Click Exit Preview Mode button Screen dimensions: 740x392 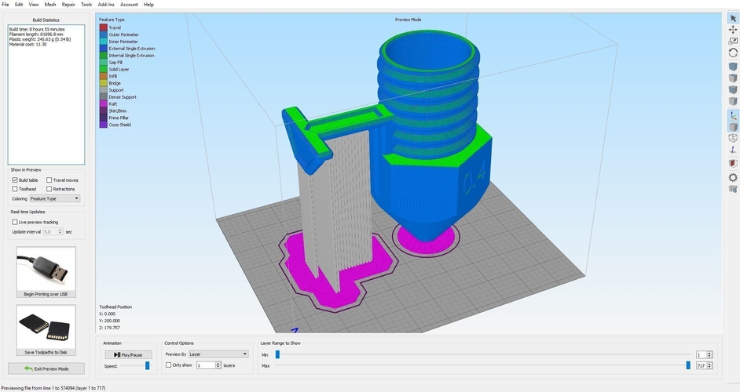46,368
